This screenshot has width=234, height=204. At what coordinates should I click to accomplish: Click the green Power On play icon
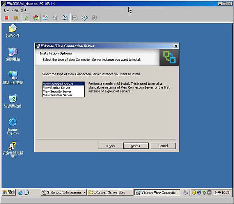point(26,18)
